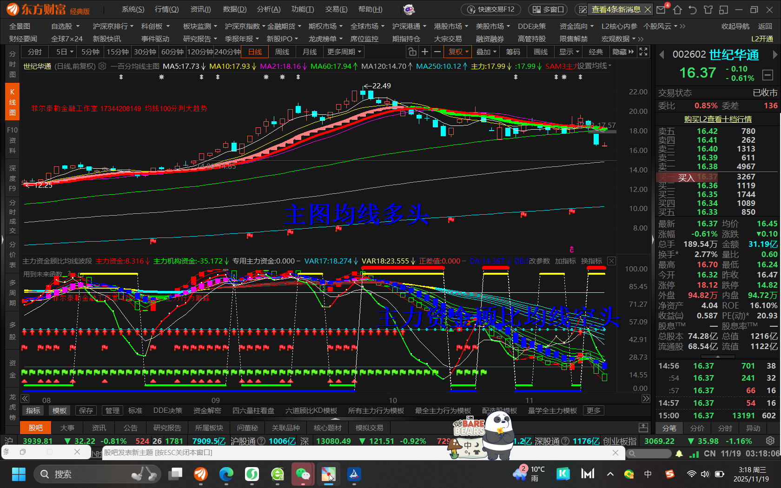Open the 复权 adjustment dropdown
781x488 pixels.
coord(458,52)
